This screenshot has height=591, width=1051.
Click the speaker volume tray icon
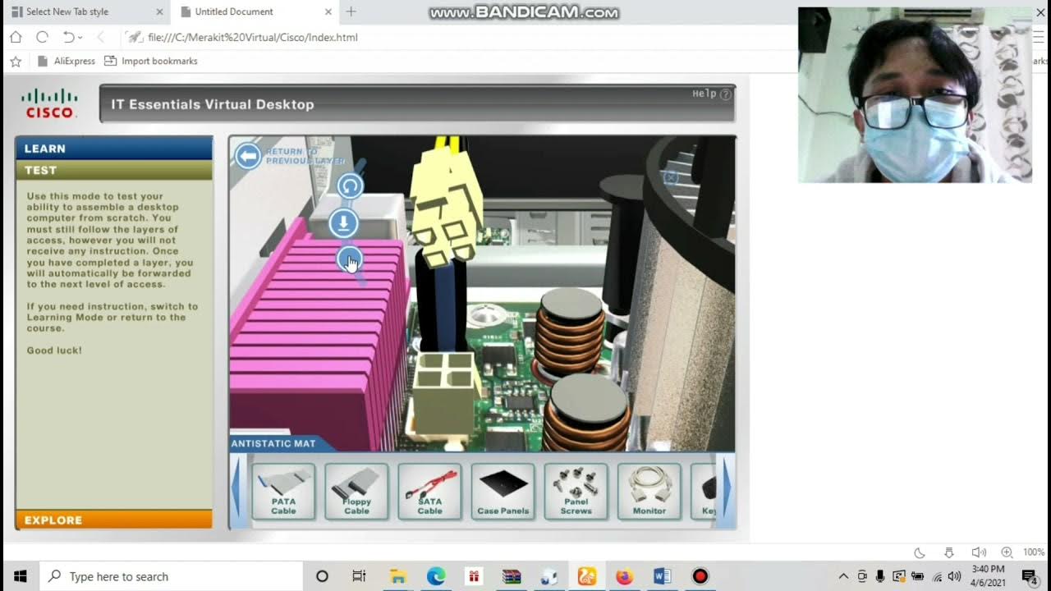(954, 576)
